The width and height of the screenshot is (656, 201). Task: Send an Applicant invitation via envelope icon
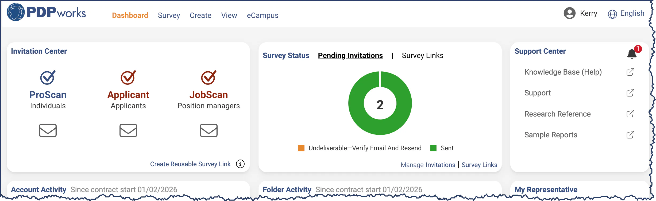[x=128, y=130]
